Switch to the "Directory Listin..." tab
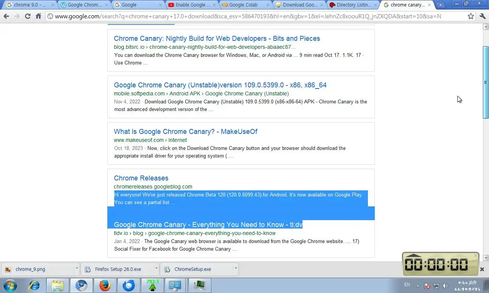This screenshot has height=293, width=489. pos(354,5)
